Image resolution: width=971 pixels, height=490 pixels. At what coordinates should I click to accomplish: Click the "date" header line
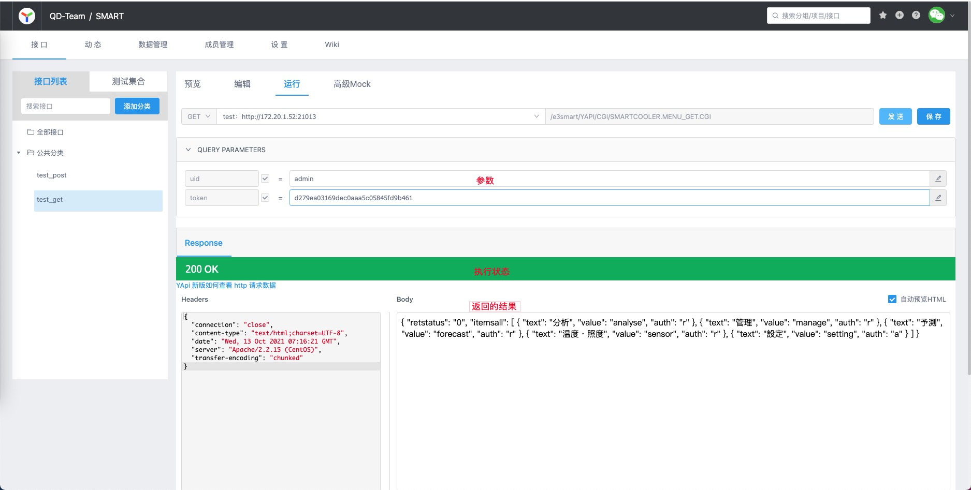[x=266, y=341]
